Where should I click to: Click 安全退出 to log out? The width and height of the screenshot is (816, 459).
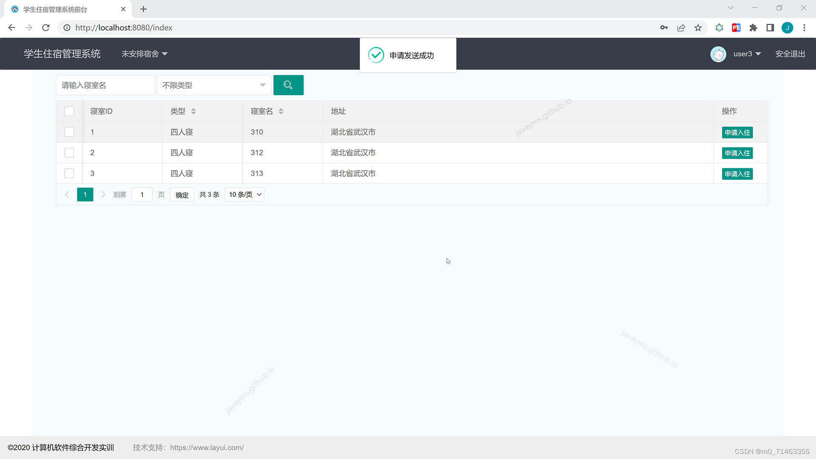tap(790, 54)
